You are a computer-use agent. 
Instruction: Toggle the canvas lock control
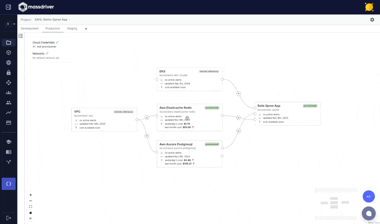click(31, 213)
